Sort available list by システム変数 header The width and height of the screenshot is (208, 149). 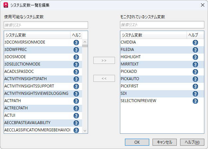pyautogui.click(x=37, y=35)
